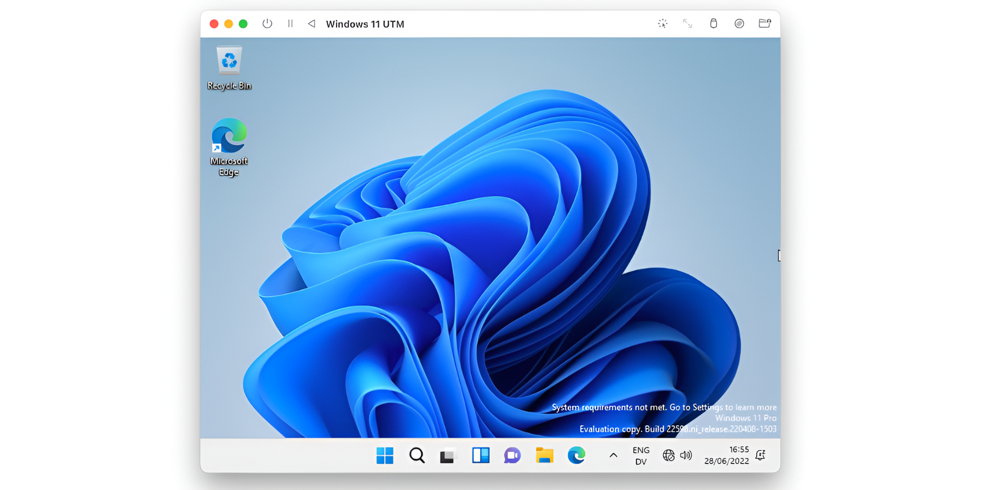Open taskbar Search magnifier

(x=417, y=456)
